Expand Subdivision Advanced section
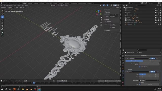 click(127, 70)
